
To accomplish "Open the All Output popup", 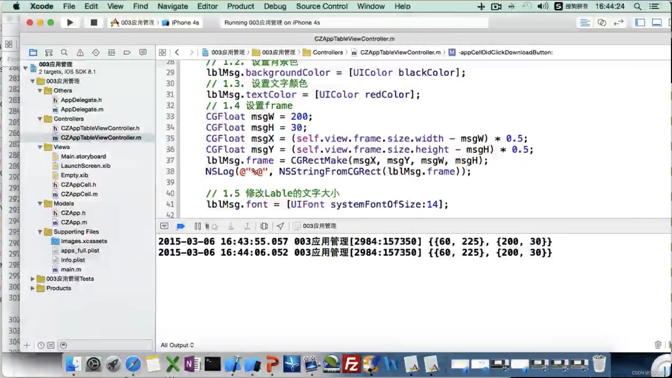I will (x=177, y=345).
